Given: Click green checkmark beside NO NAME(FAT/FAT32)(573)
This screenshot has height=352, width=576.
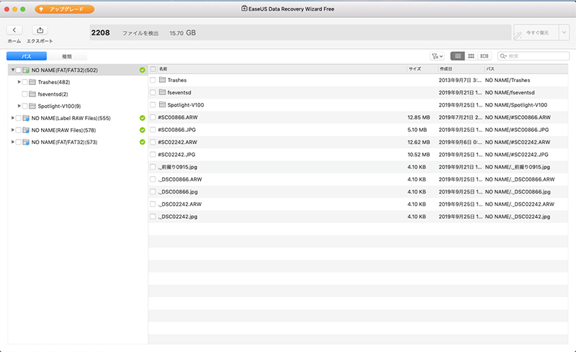Looking at the screenshot, I should click(x=142, y=142).
